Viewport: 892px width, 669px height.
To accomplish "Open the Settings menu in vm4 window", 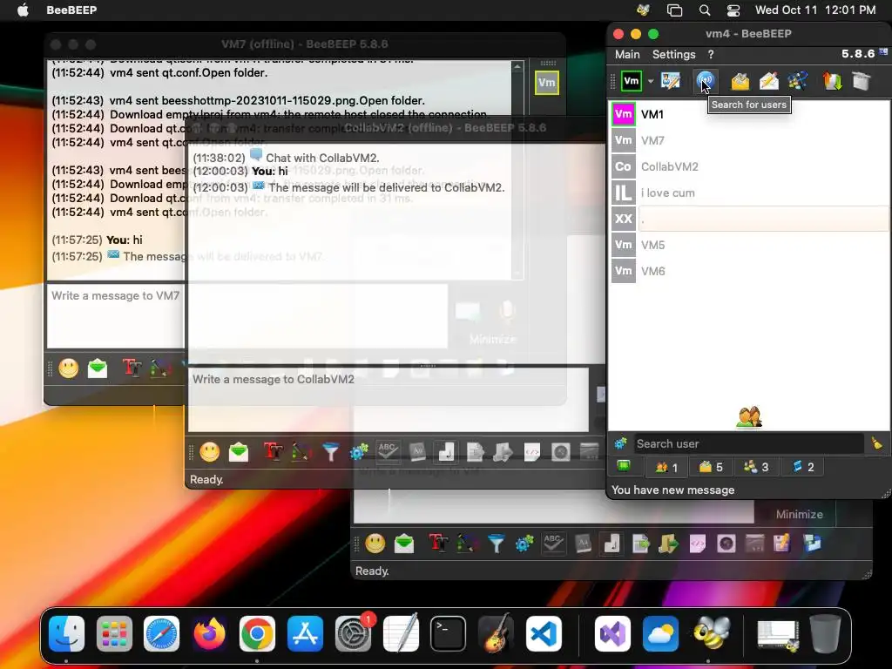I will tap(673, 55).
